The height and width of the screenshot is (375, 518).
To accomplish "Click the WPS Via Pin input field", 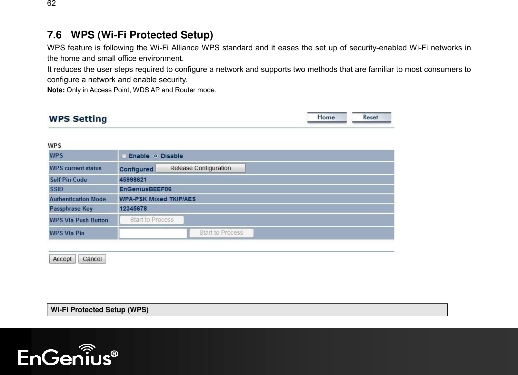I will 153,233.
